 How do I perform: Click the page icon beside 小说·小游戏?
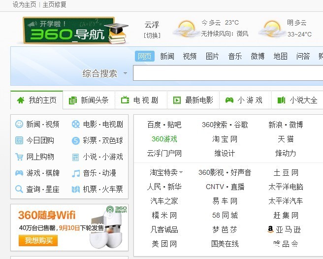point(76,157)
